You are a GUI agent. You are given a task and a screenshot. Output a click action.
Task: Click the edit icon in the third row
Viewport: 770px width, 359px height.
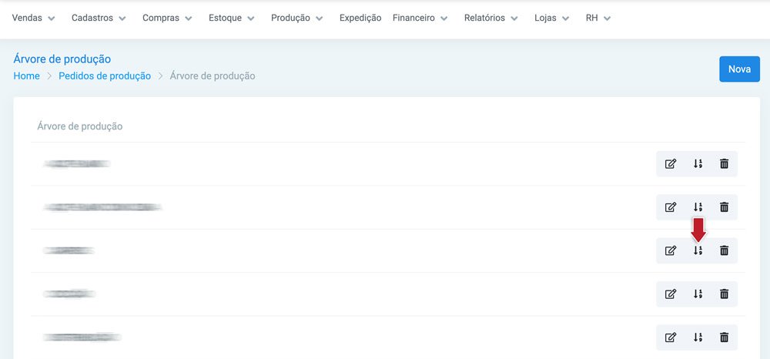671,250
